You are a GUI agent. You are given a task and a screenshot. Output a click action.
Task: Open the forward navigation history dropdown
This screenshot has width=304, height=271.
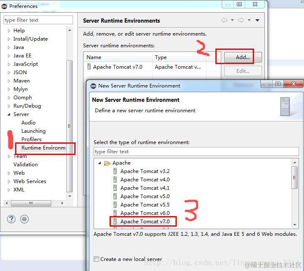coord(249,20)
